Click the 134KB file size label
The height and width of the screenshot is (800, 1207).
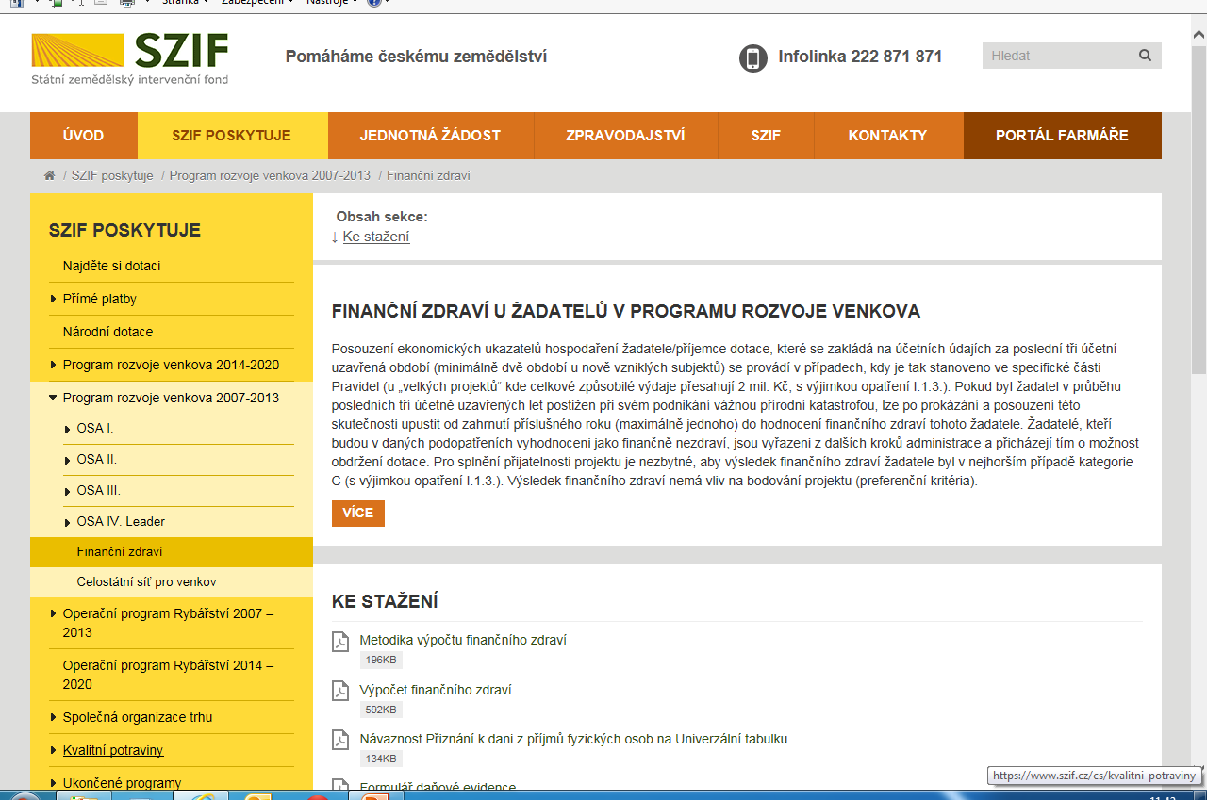[381, 759]
